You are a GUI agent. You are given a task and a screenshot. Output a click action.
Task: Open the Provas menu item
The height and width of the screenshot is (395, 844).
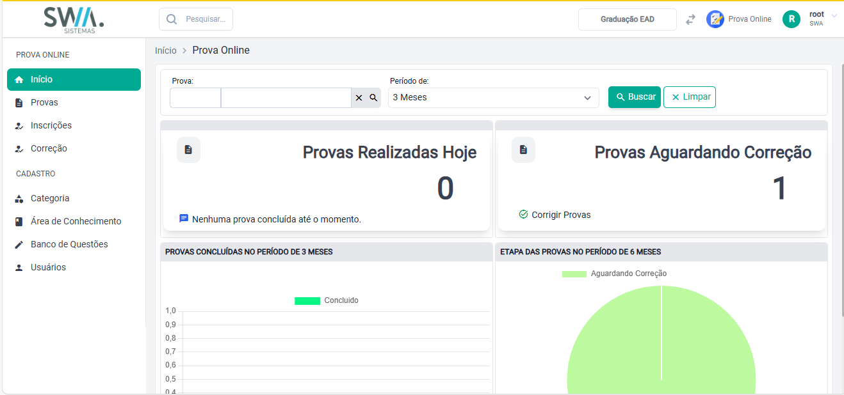pos(74,103)
